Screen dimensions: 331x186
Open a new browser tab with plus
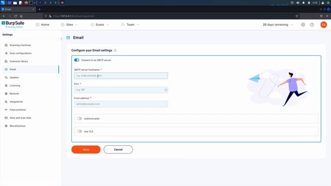39,9
